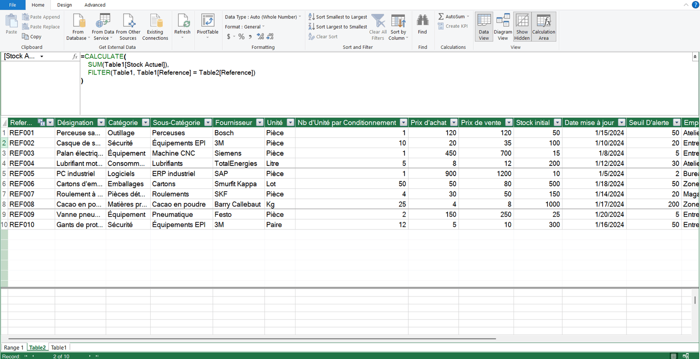Click Sort by Column icon
Screen dimensions: 700x359
click(x=398, y=22)
